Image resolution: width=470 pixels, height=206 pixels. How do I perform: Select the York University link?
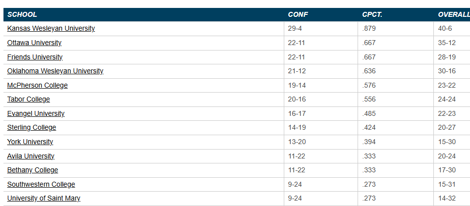(x=30, y=142)
